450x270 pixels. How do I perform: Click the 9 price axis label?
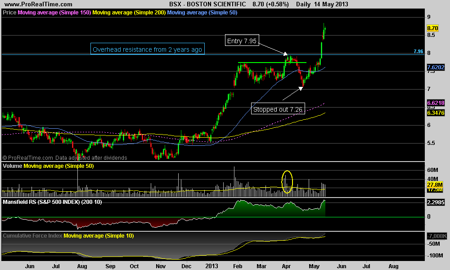coord(429,17)
